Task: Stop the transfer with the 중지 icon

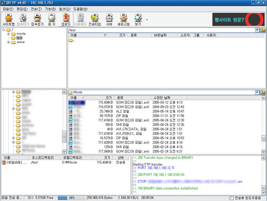Action: pyautogui.click(x=51, y=20)
